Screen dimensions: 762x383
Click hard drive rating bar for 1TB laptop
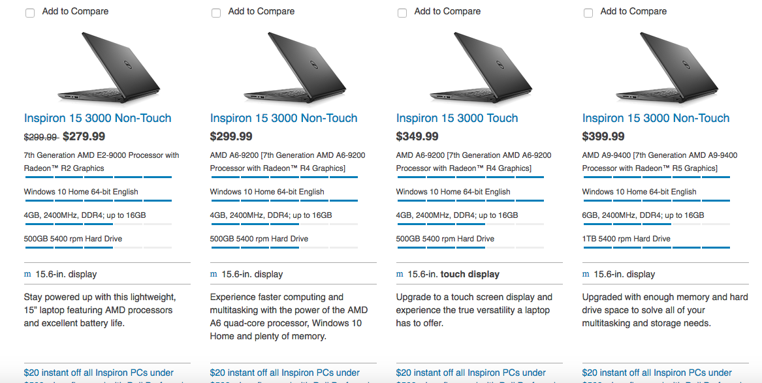pos(656,247)
